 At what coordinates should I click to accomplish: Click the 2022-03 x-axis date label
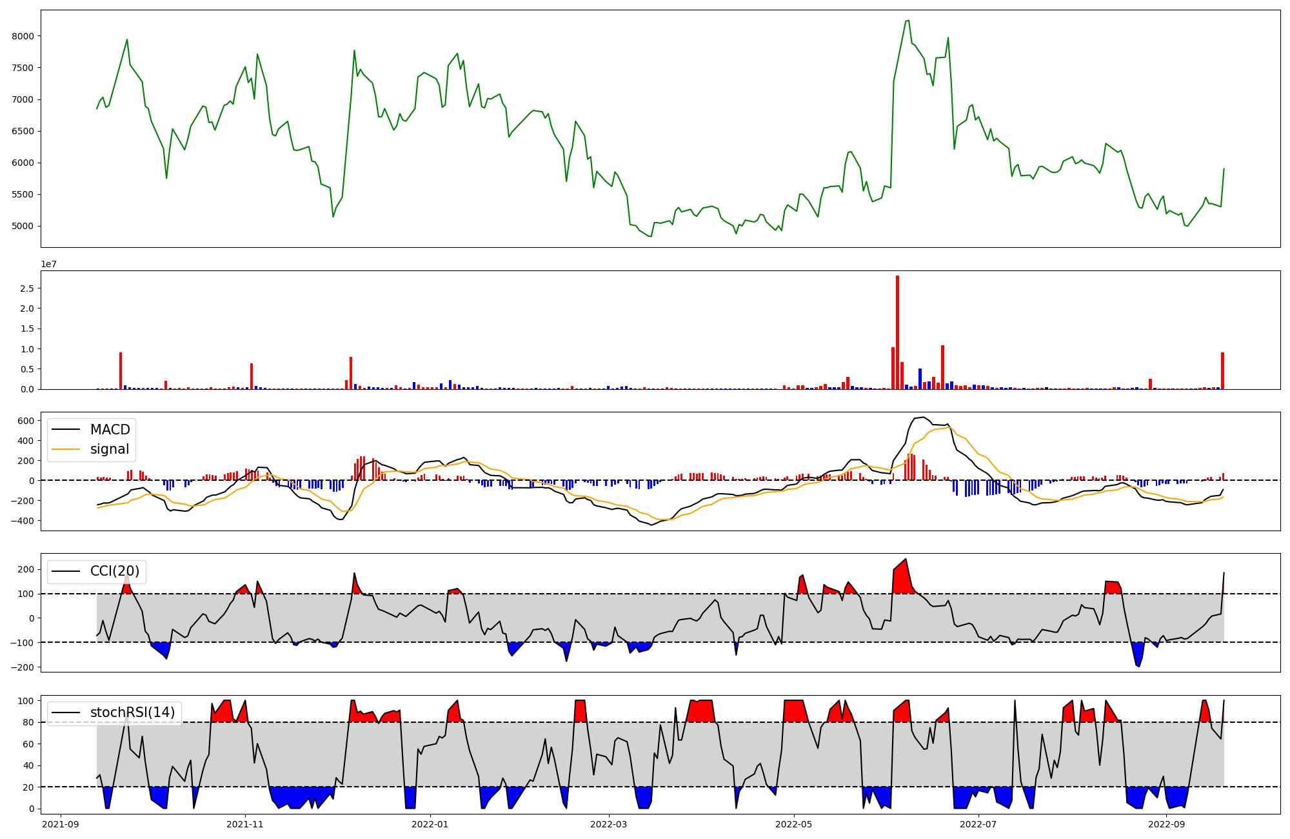tap(609, 824)
